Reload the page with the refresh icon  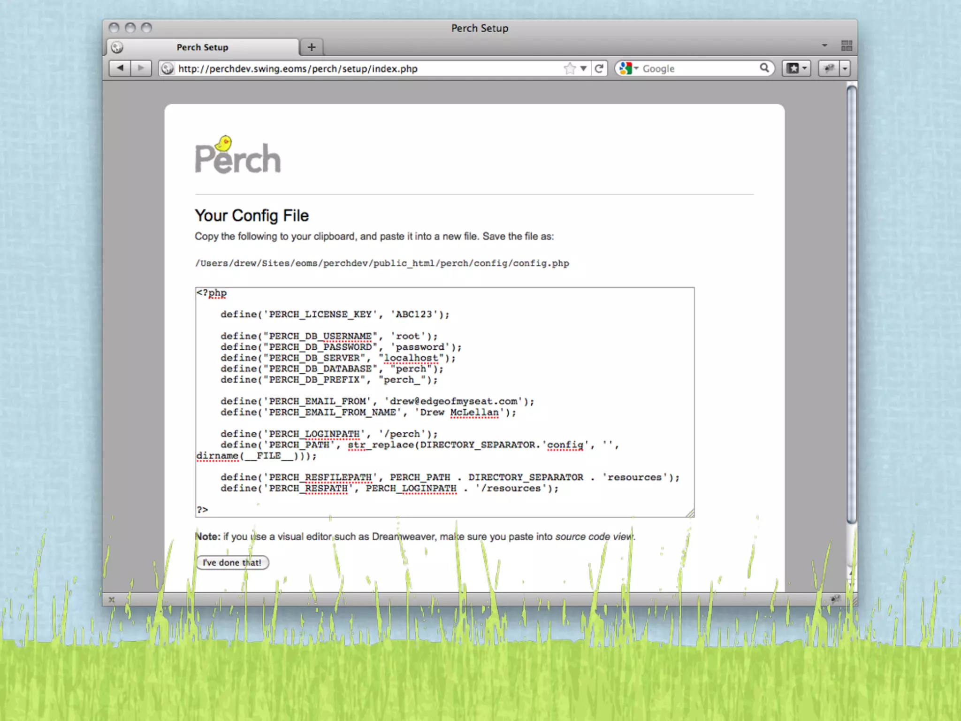tap(599, 69)
